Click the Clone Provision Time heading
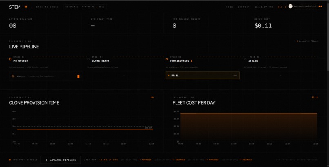 [x=34, y=102]
